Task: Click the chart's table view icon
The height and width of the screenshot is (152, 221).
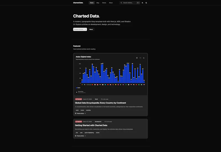Action: click(x=137, y=58)
